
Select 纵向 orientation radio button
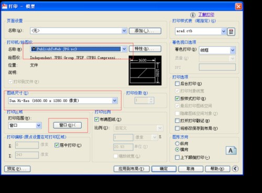click(x=177, y=143)
